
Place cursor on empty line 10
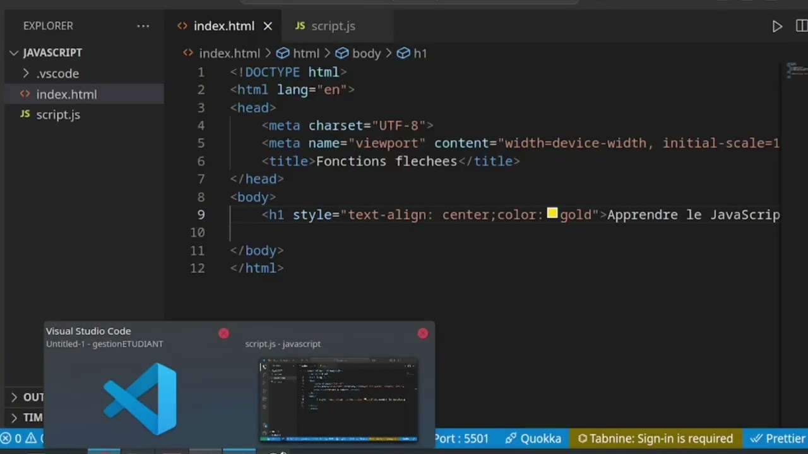pos(505,233)
